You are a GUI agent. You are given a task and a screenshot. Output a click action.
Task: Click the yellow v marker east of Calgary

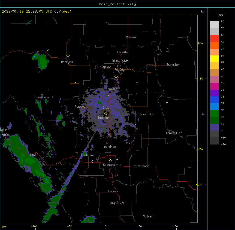pos(117,160)
